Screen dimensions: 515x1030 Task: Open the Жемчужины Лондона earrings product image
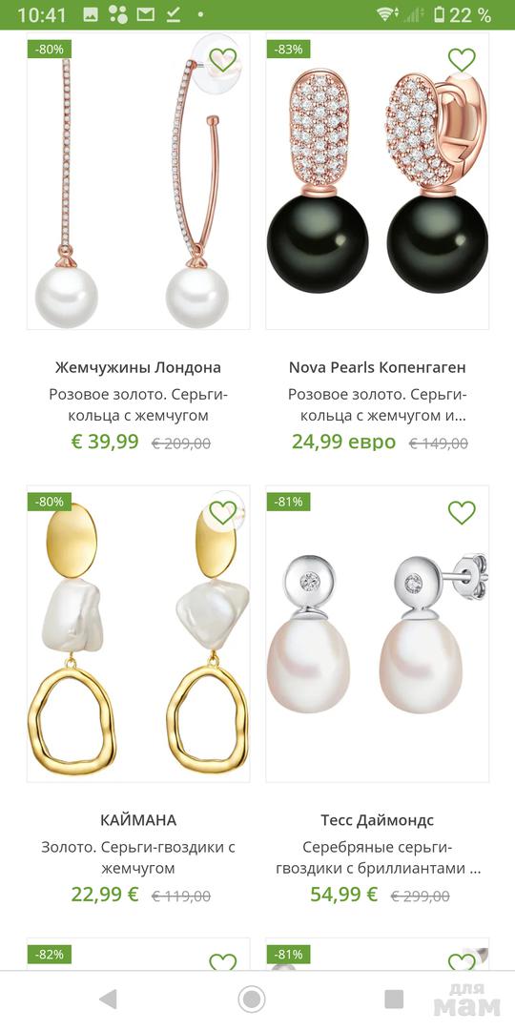point(138,181)
